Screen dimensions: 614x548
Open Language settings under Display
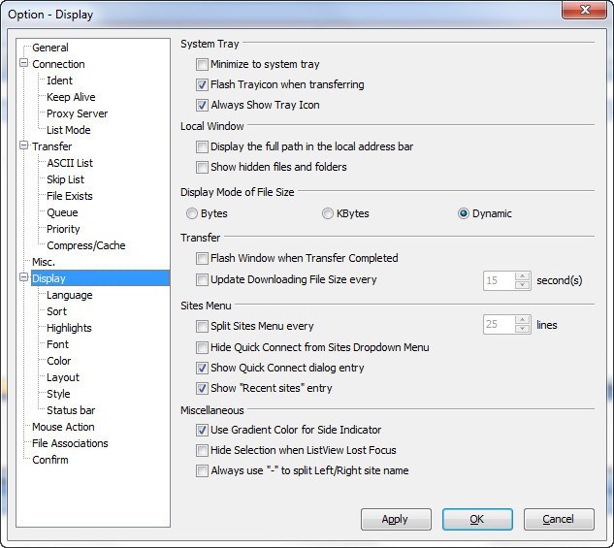[70, 295]
